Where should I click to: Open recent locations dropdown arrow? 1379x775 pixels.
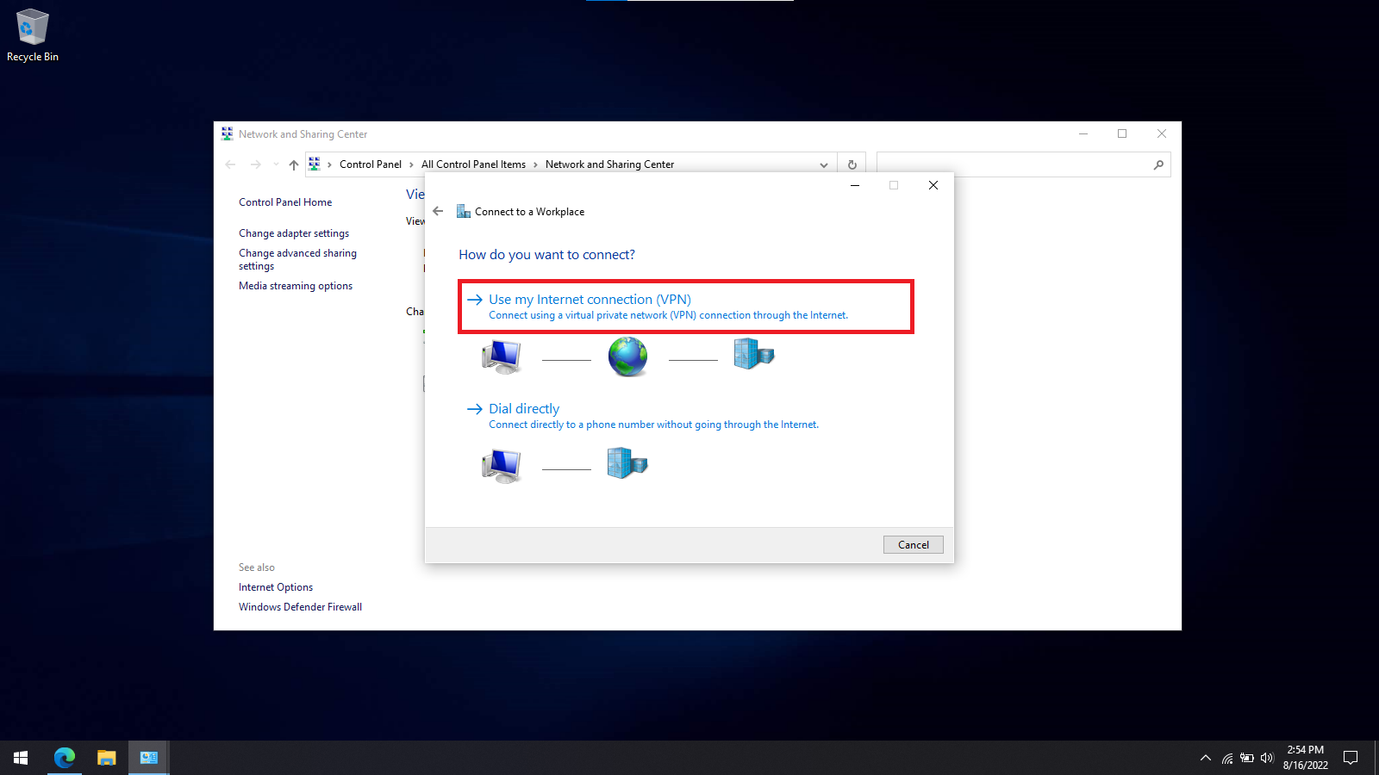coord(276,164)
